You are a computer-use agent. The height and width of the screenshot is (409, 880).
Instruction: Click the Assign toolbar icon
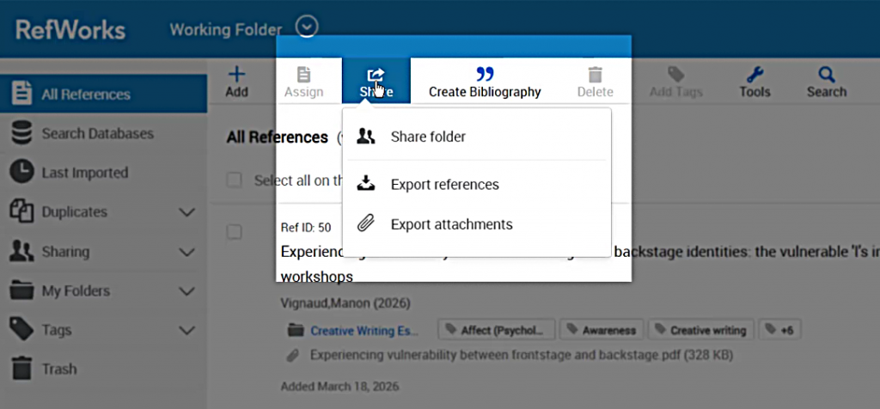pyautogui.click(x=303, y=75)
